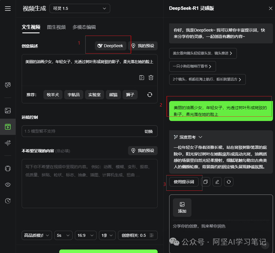This screenshot has width=275, height=253.
Task: Open the creativity relevance settings icon
Action: point(152,235)
